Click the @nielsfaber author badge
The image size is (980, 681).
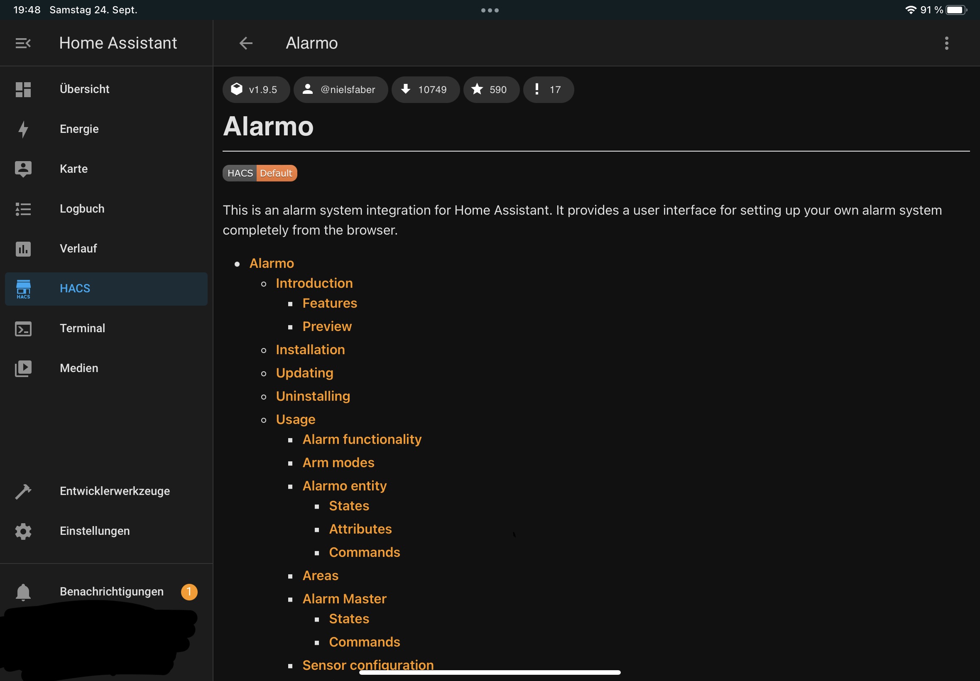[341, 90]
